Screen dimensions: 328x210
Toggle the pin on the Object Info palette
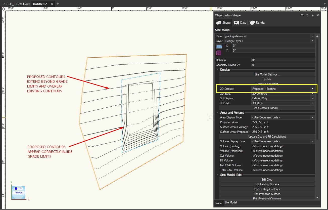point(312,15)
